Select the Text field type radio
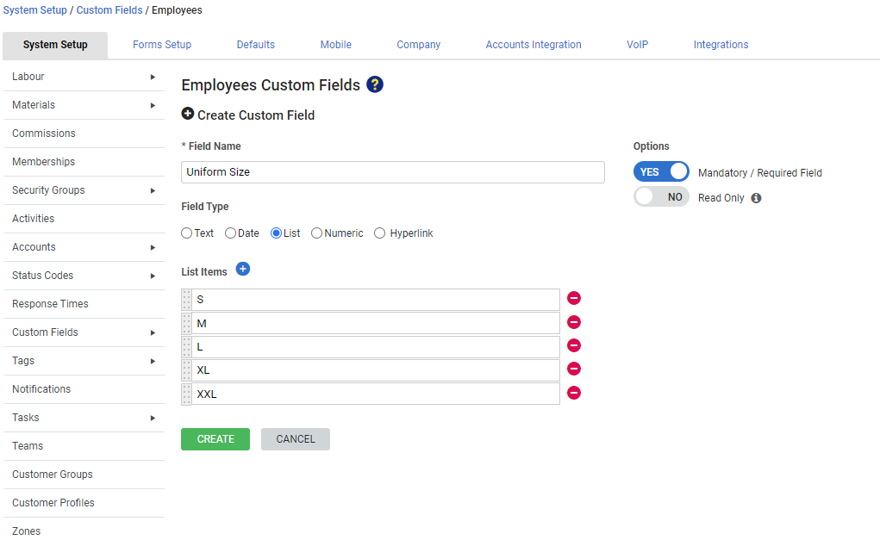Viewport: 880px width, 540px height. click(x=186, y=233)
